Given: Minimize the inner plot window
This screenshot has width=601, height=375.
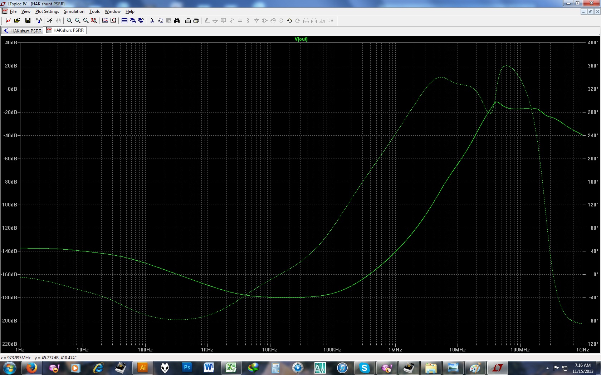Looking at the screenshot, I should pyautogui.click(x=584, y=11).
